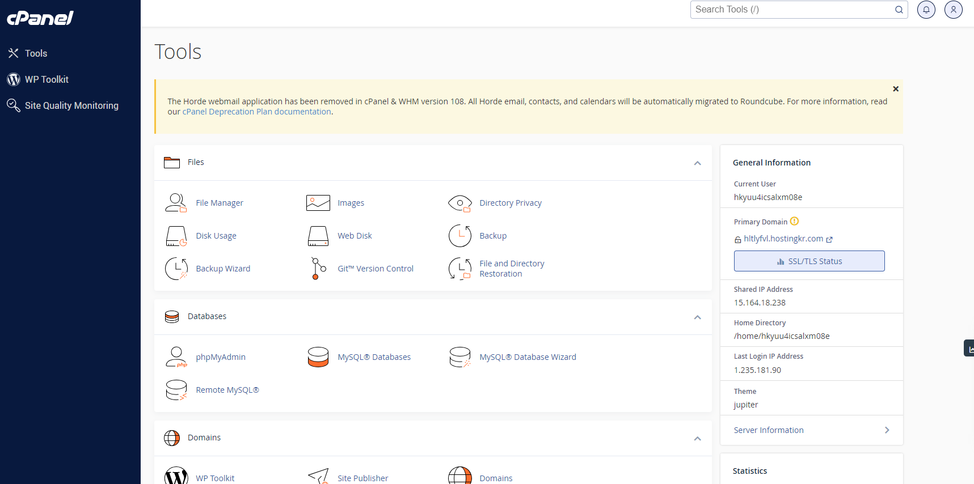Expand Server Information
974x484 pixels.
coord(811,430)
